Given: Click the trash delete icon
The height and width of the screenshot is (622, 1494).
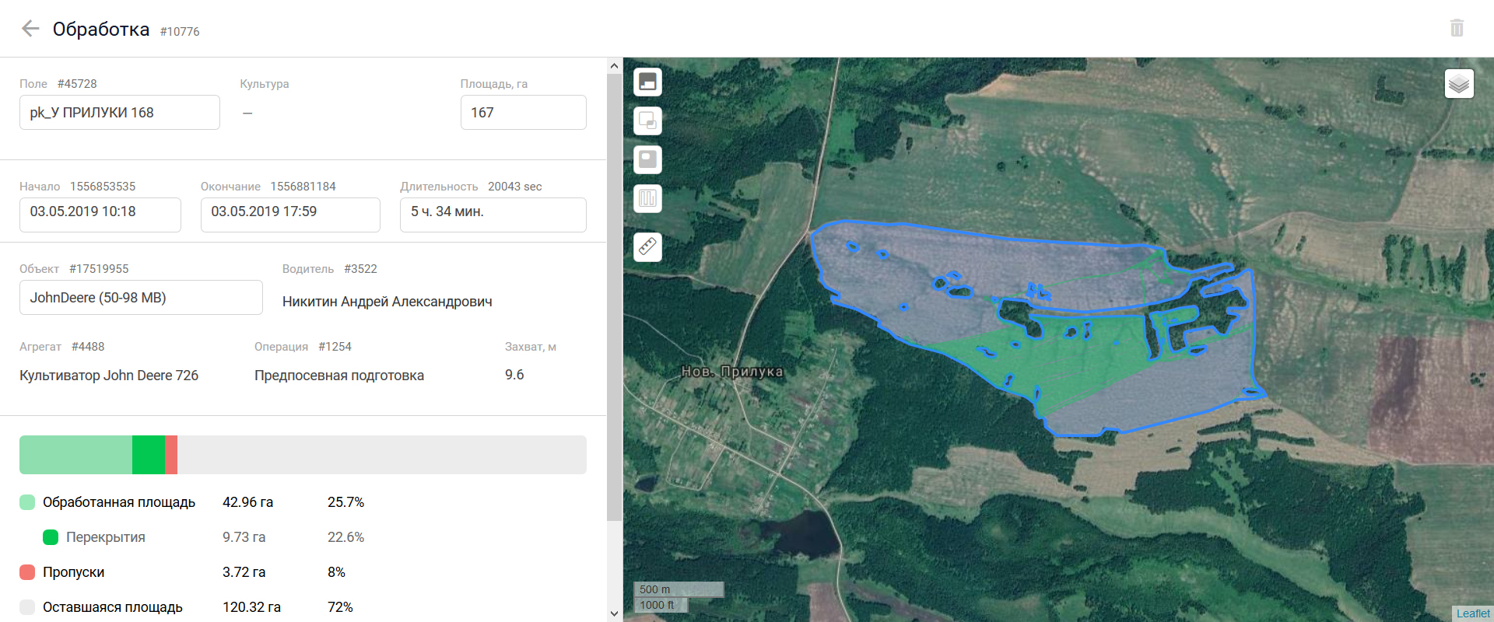Looking at the screenshot, I should tap(1457, 29).
